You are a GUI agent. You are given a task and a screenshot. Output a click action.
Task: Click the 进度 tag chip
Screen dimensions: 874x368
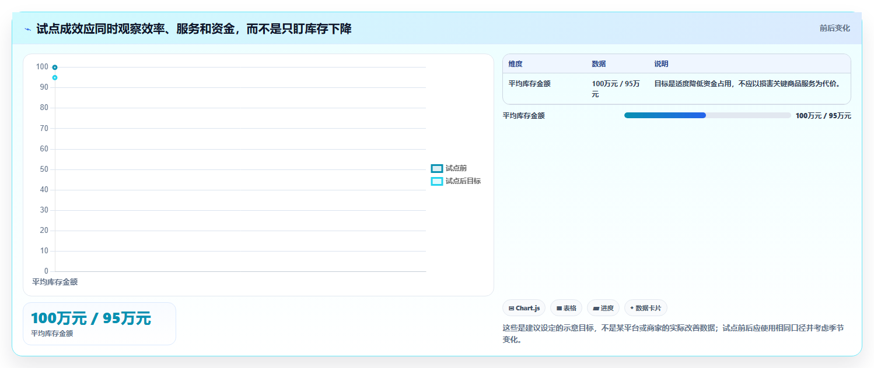click(603, 308)
